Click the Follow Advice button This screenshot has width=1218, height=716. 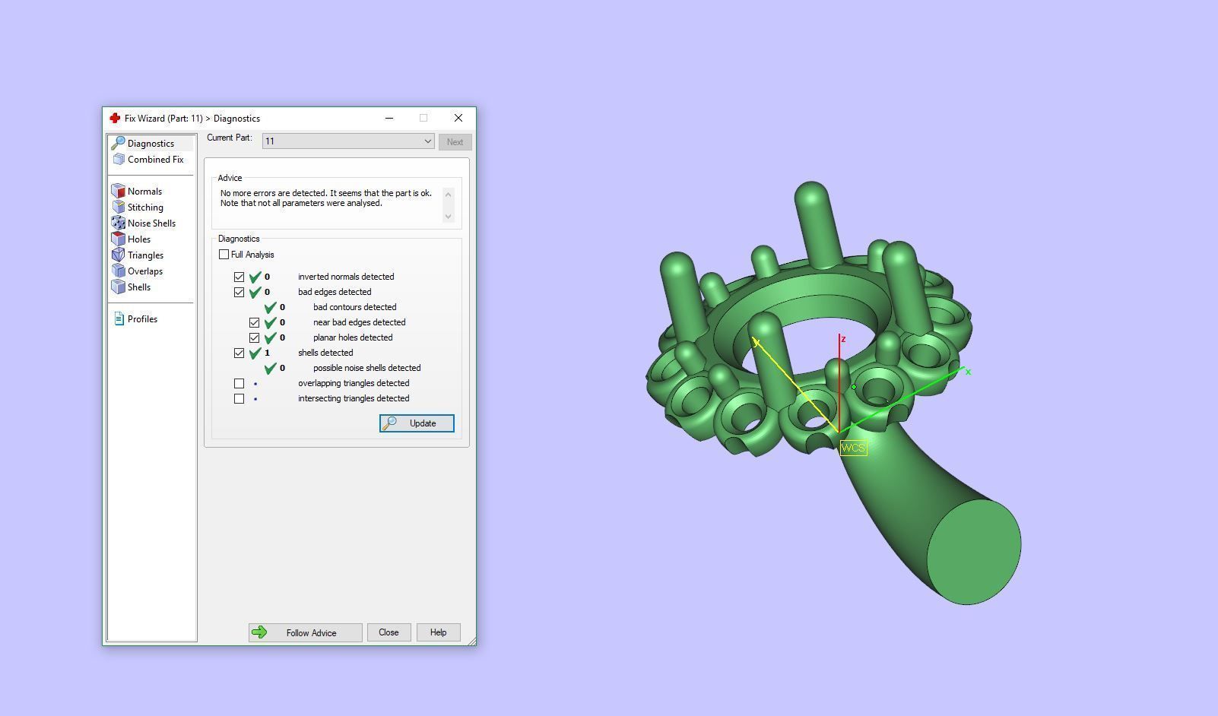click(x=305, y=632)
